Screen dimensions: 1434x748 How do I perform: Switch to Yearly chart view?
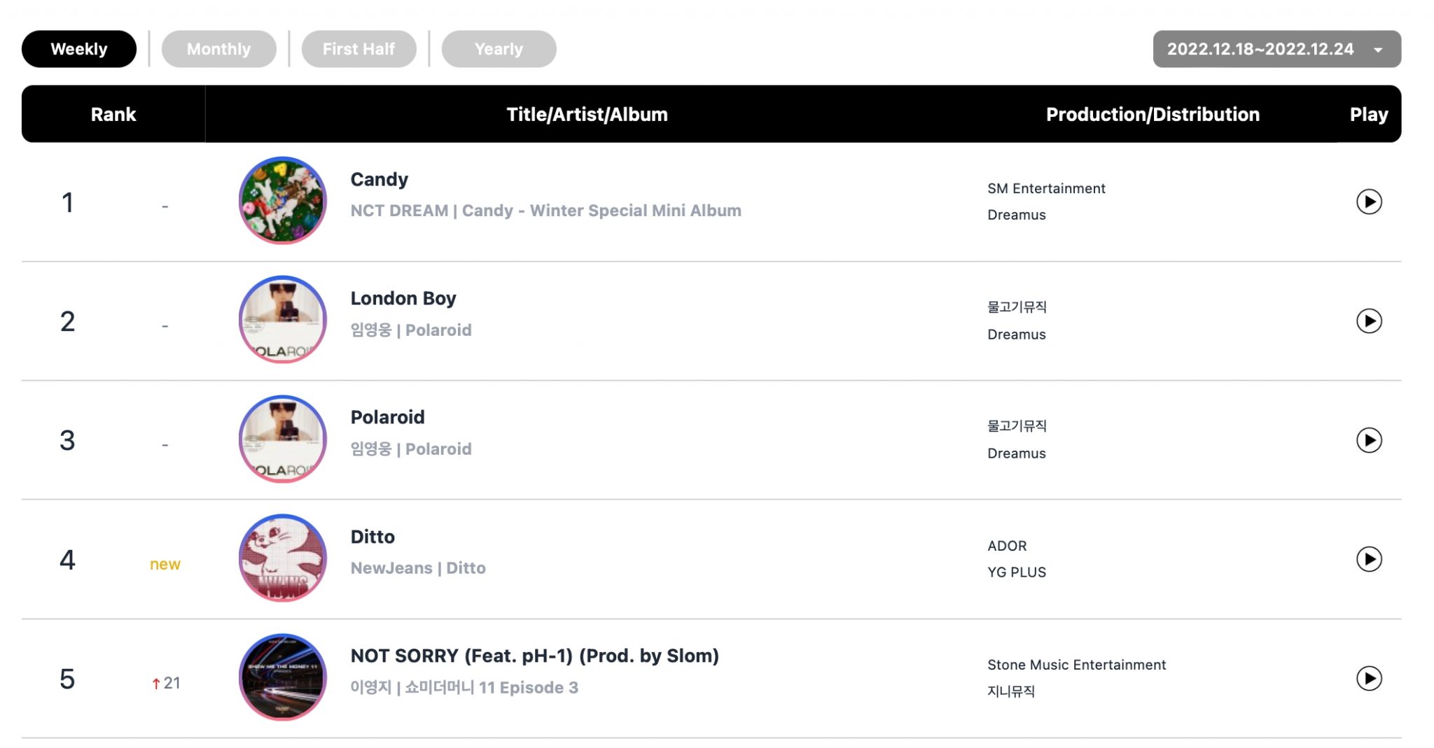[x=499, y=49]
